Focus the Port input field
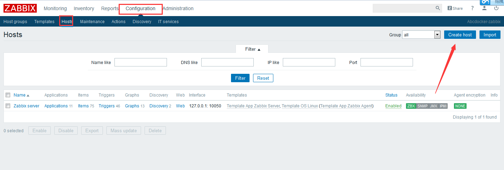This screenshot has width=504, height=170. coord(387,62)
